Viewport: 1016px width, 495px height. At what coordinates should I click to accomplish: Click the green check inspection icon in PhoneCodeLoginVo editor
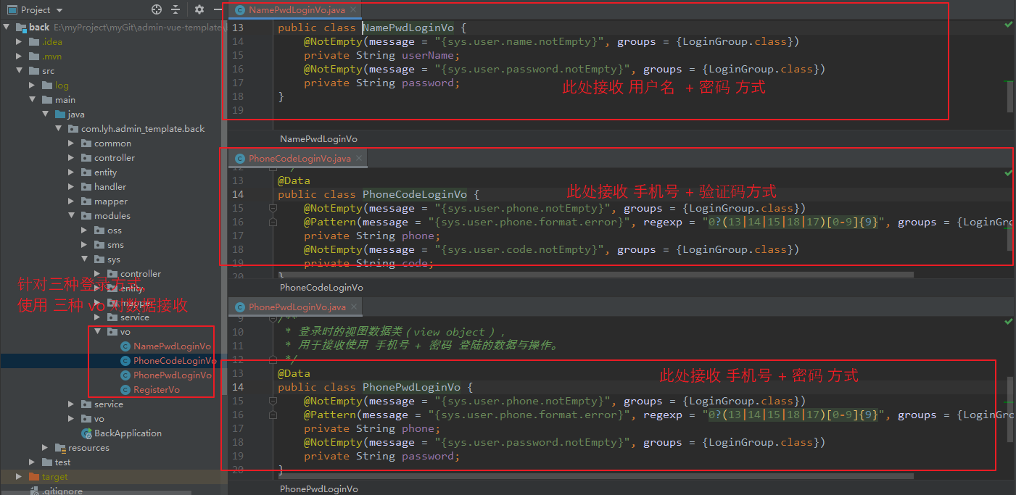(x=1009, y=173)
